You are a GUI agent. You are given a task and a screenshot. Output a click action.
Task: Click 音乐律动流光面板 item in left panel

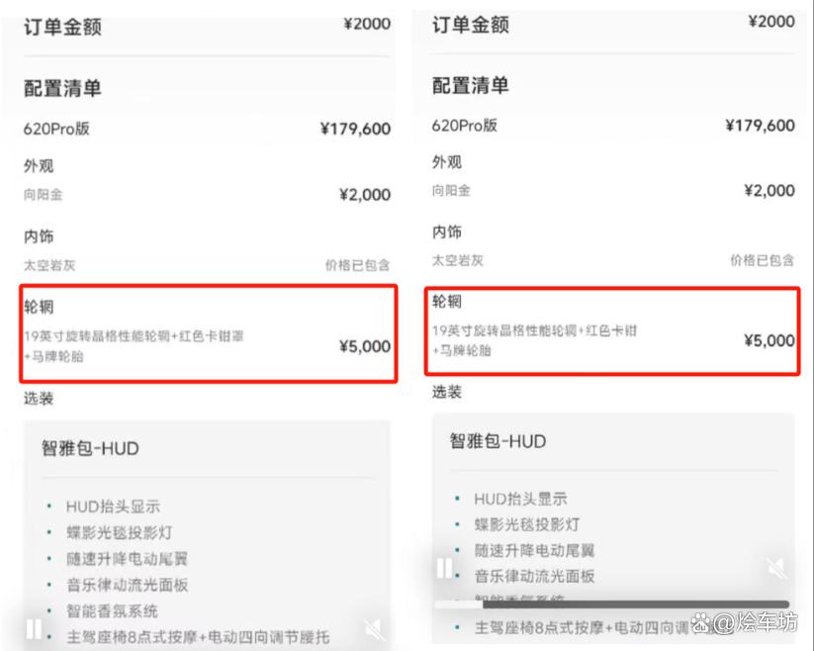coord(128,585)
